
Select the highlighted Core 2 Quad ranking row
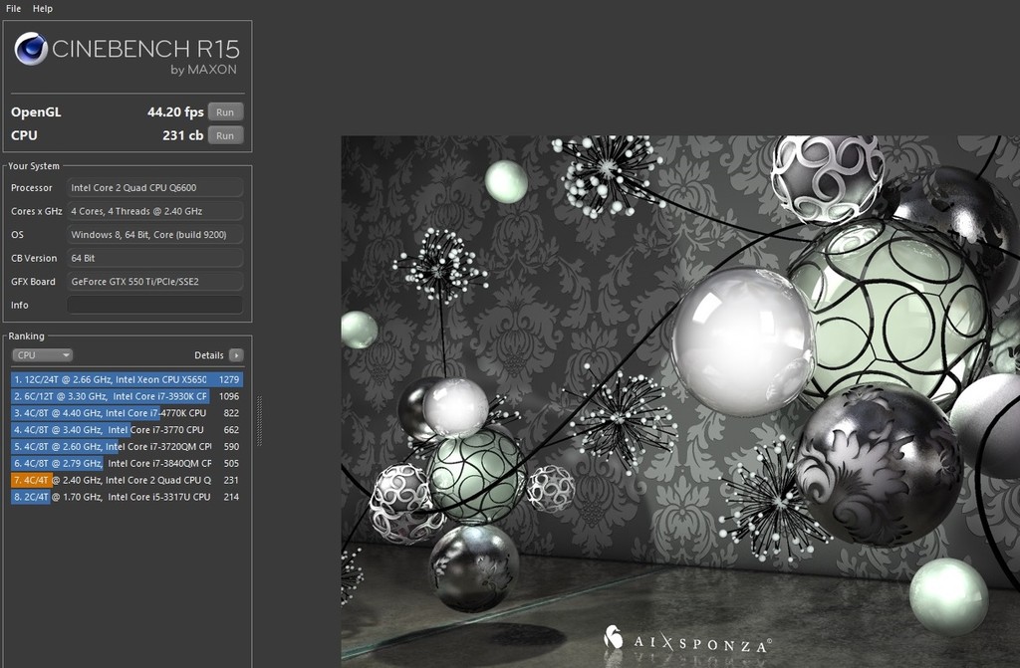[127, 480]
